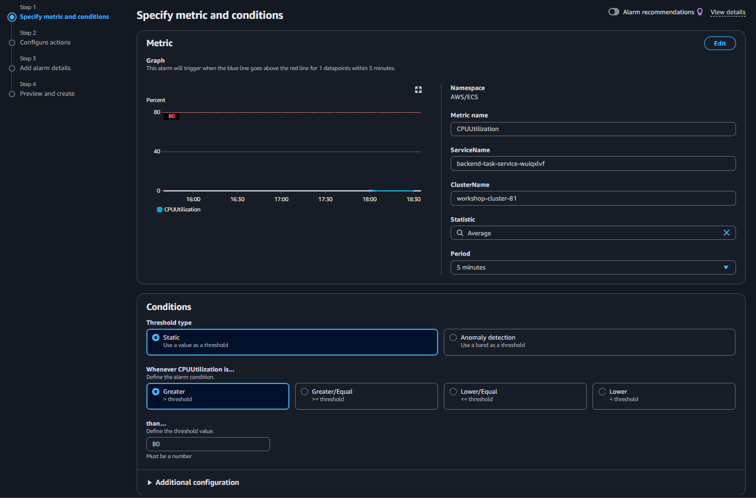This screenshot has height=498, width=756.
Task: Click the Step 1 progress indicator circle
Action: point(11,17)
